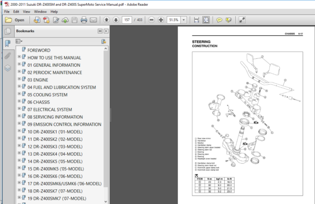
Task: Go to previous page with up arrow
Action: pyautogui.click(x=107, y=19)
